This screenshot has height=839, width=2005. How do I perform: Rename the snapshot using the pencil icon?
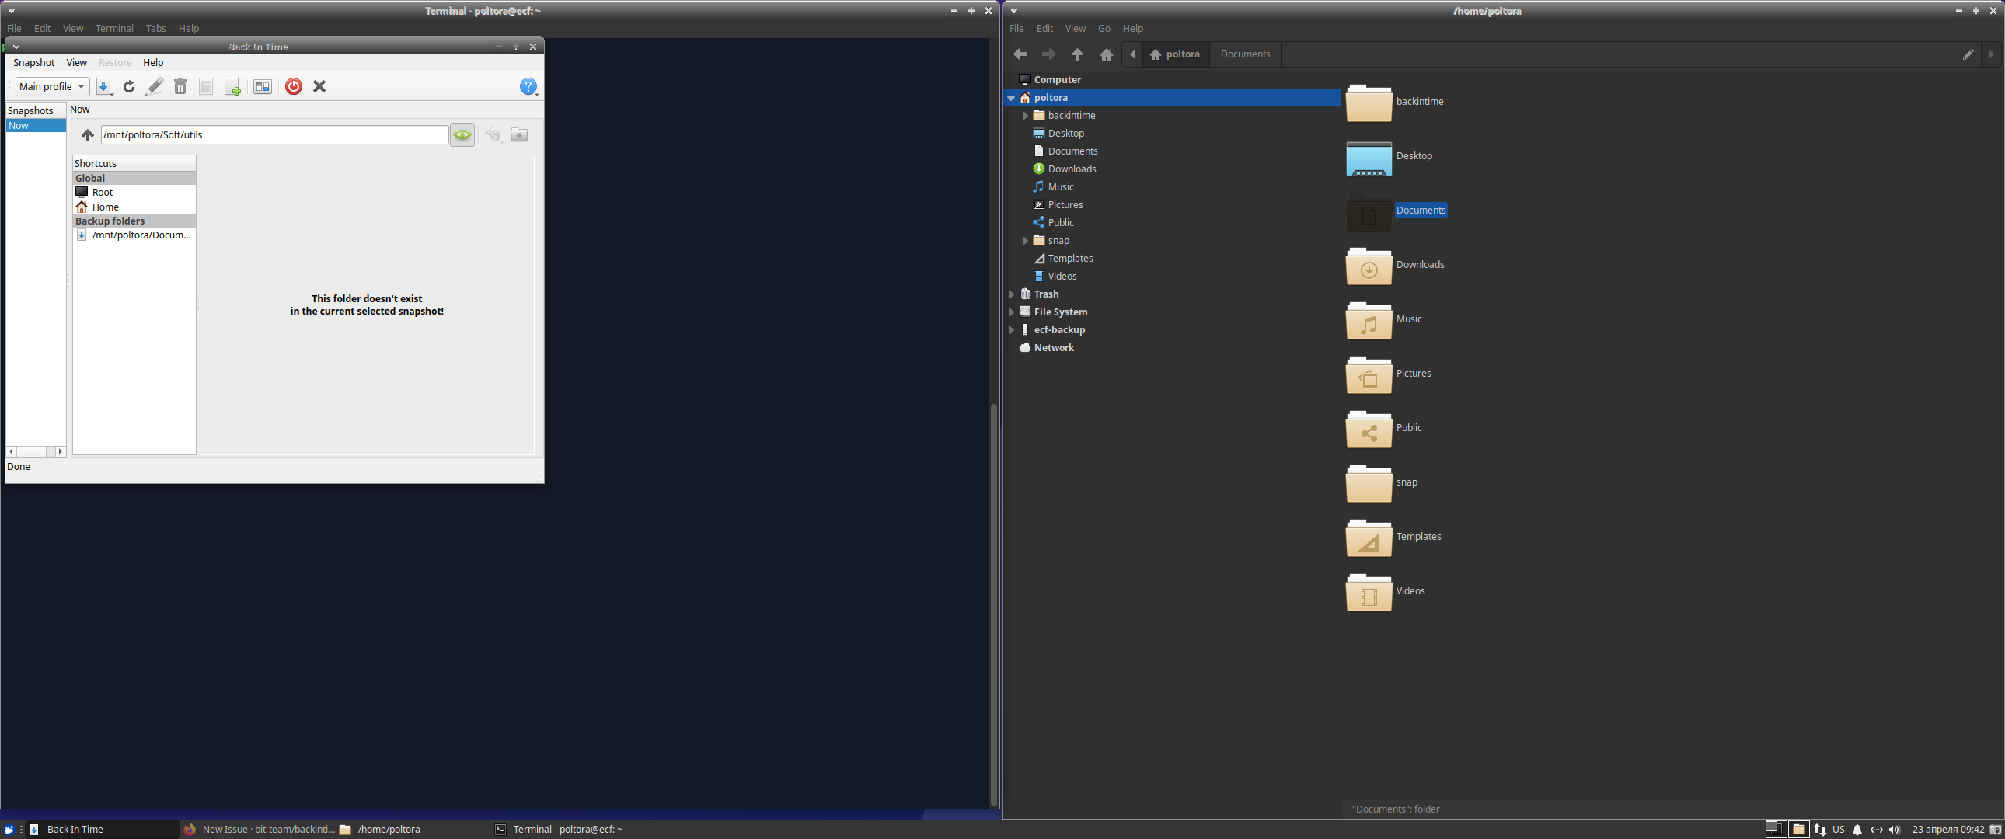click(154, 86)
